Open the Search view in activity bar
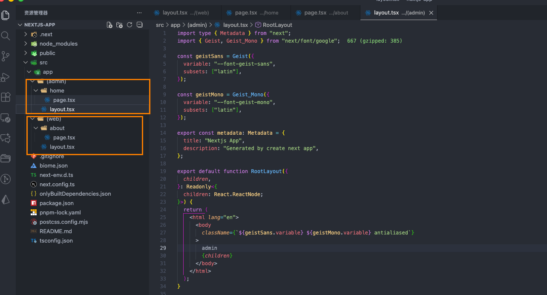This screenshot has height=295, width=547. point(6,35)
